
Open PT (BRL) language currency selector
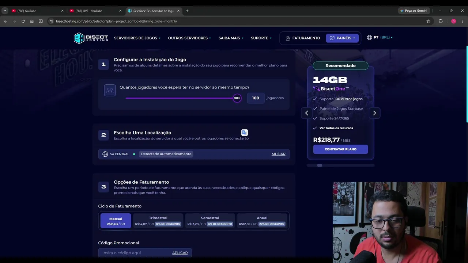click(380, 38)
